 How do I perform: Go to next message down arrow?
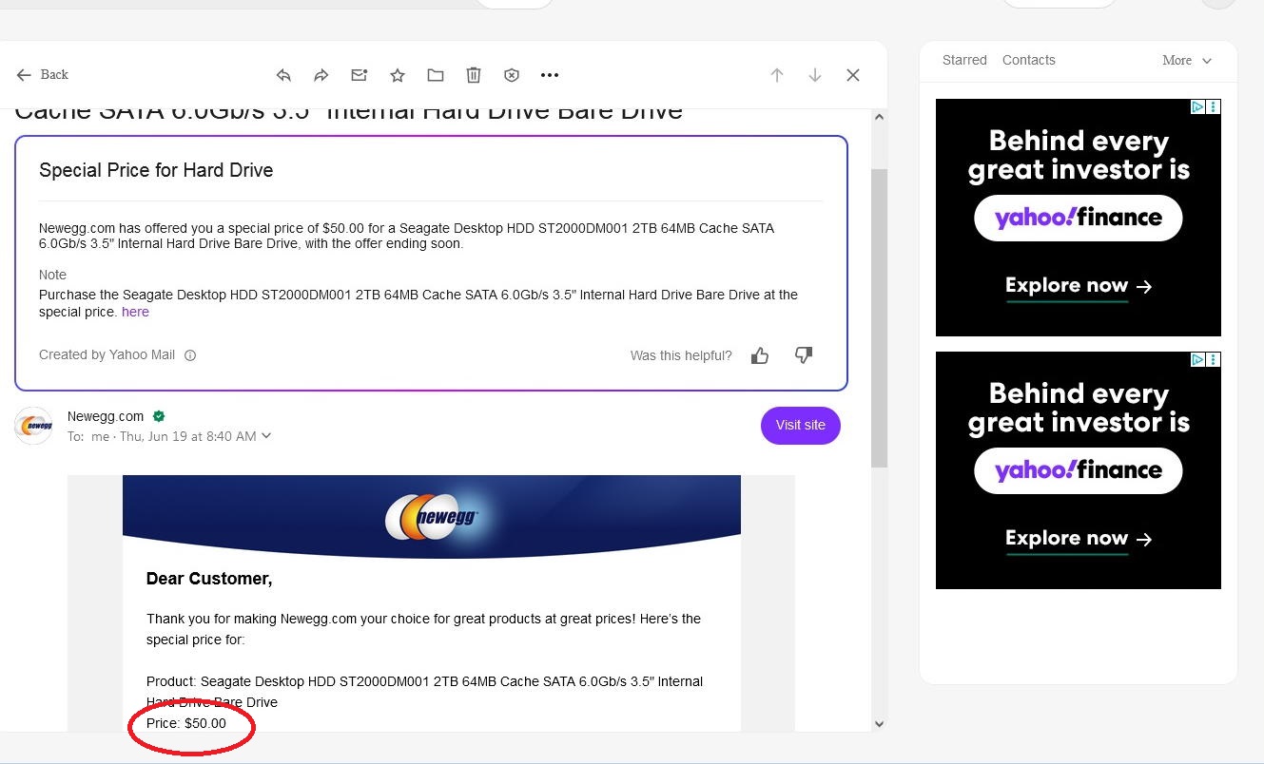(x=815, y=75)
